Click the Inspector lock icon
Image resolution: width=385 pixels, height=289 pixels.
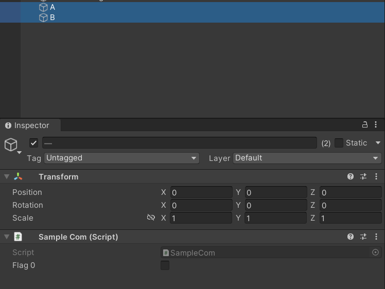coord(365,125)
